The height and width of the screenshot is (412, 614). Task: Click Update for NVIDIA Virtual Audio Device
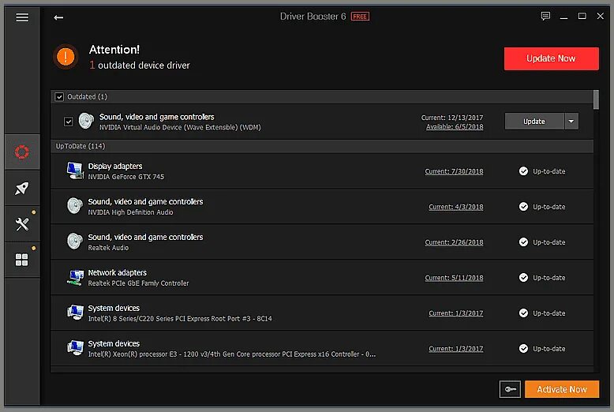(x=534, y=121)
